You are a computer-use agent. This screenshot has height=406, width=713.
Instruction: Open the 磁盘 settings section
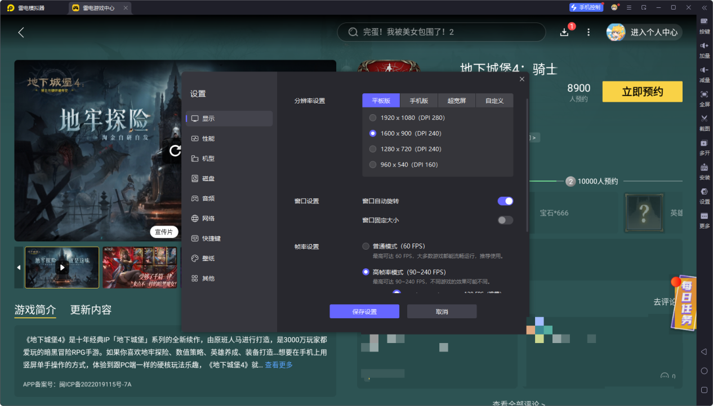(x=229, y=178)
